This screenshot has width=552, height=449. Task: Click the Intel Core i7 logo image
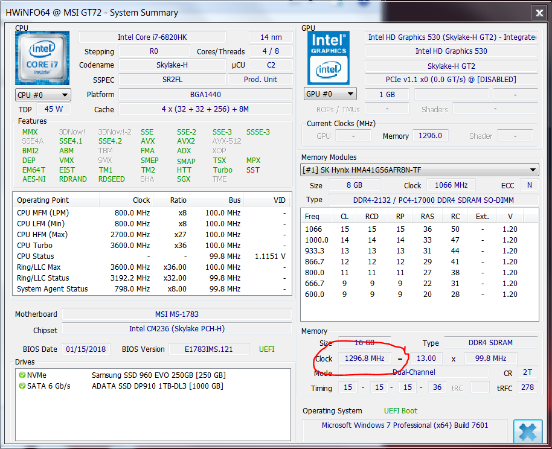tap(42, 58)
